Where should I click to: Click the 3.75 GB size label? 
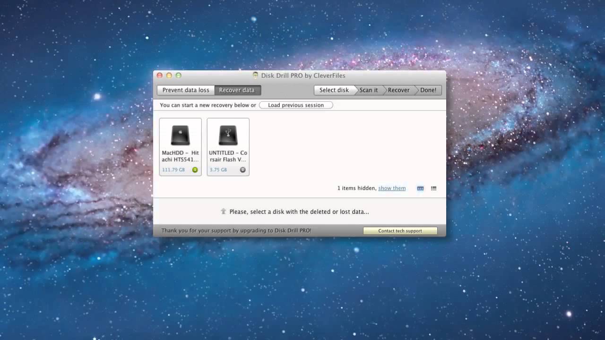point(218,170)
